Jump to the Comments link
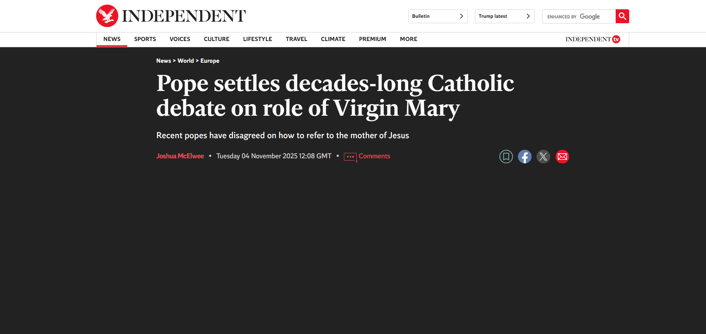 click(374, 156)
